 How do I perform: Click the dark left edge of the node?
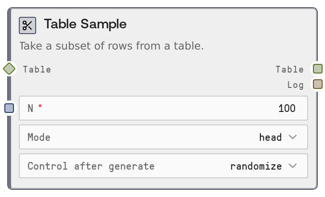pyautogui.click(x=9, y=144)
